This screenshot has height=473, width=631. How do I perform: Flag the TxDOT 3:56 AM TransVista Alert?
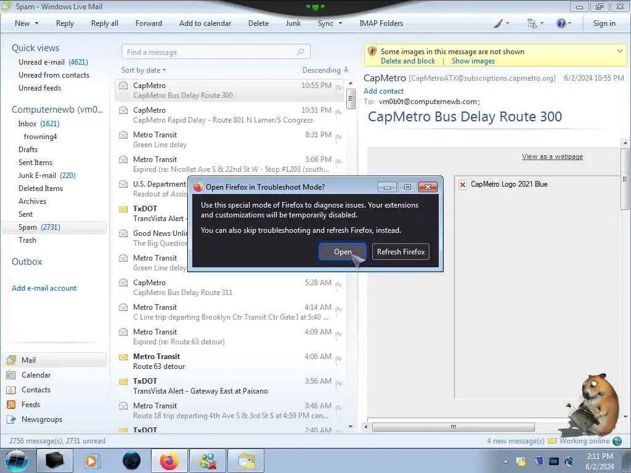pos(338,383)
